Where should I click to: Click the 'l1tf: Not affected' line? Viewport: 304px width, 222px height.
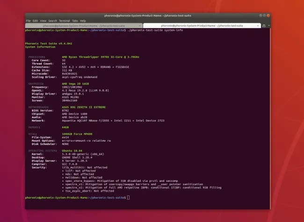79,171
